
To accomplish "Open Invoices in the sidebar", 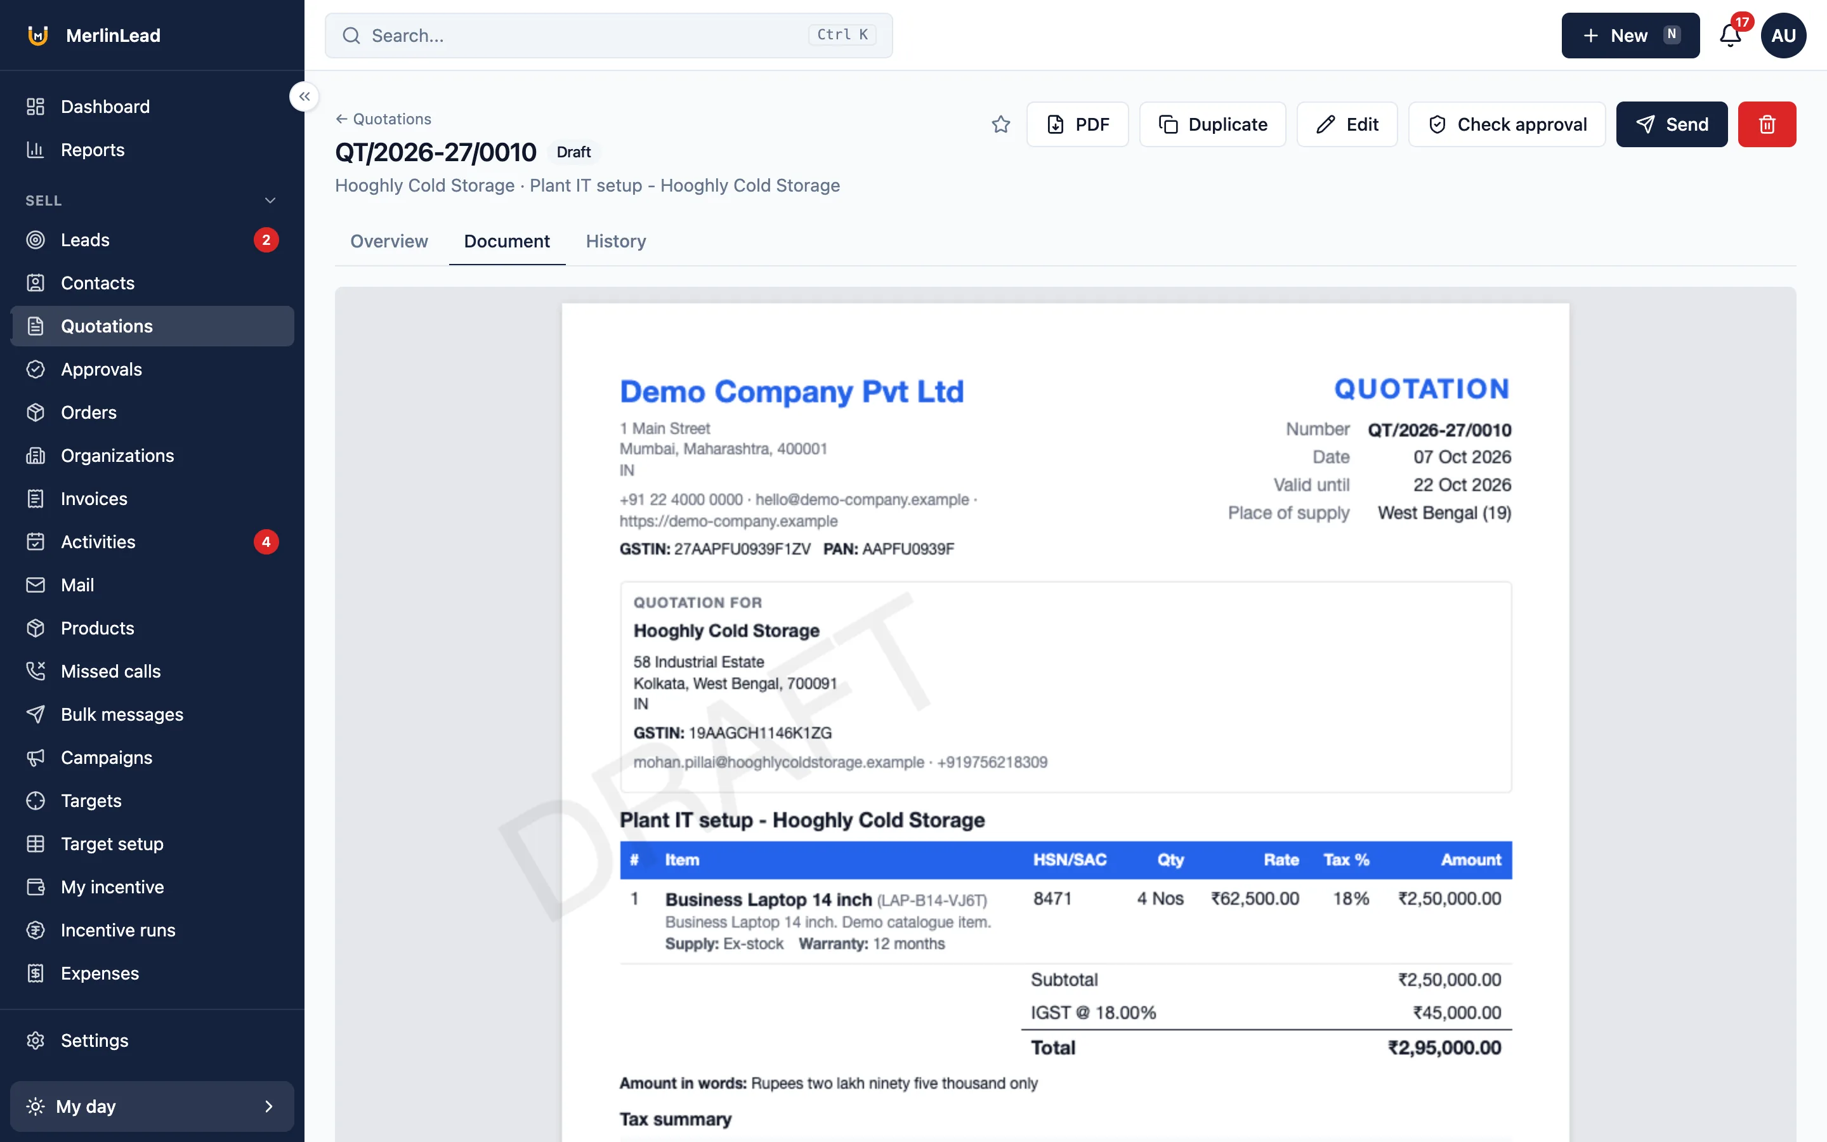I will click(152, 499).
